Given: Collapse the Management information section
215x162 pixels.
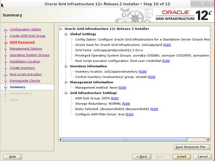Looking at the screenshot, I should click(x=66, y=82).
